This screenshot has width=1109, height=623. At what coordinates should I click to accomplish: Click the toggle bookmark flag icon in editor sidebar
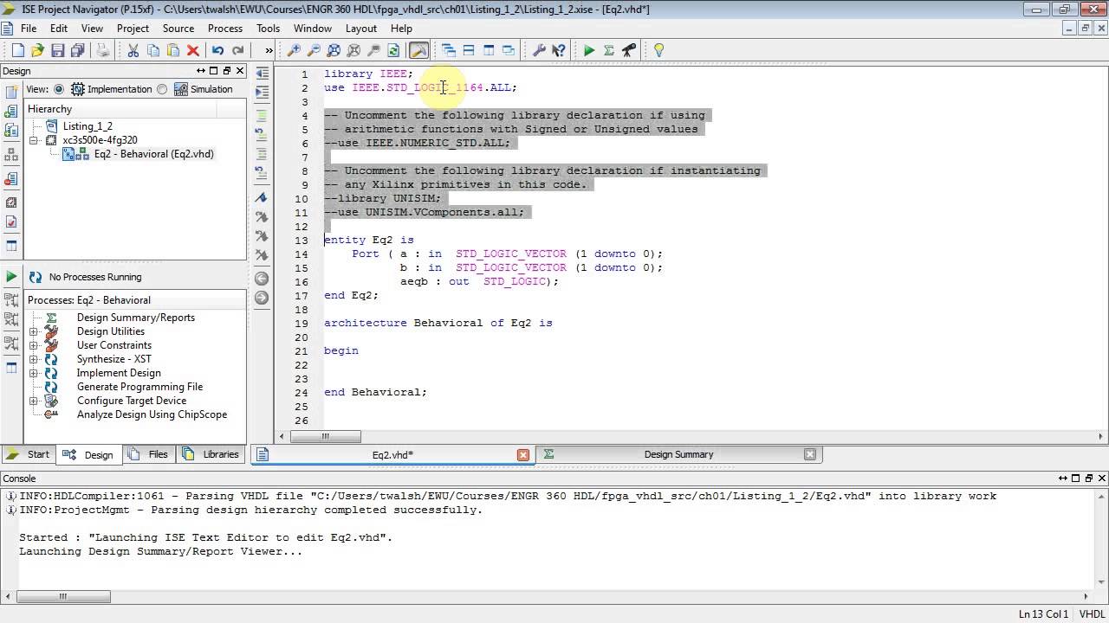[x=262, y=198]
